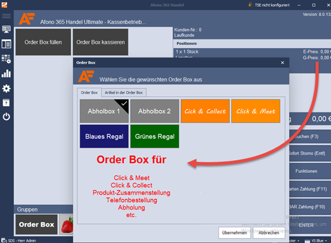Cancel with the Abbrechen button
The height and width of the screenshot is (243, 331).
tap(269, 233)
